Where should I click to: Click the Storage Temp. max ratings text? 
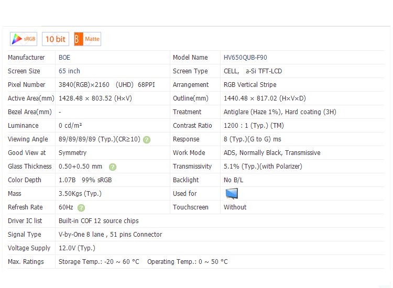tap(99, 262)
